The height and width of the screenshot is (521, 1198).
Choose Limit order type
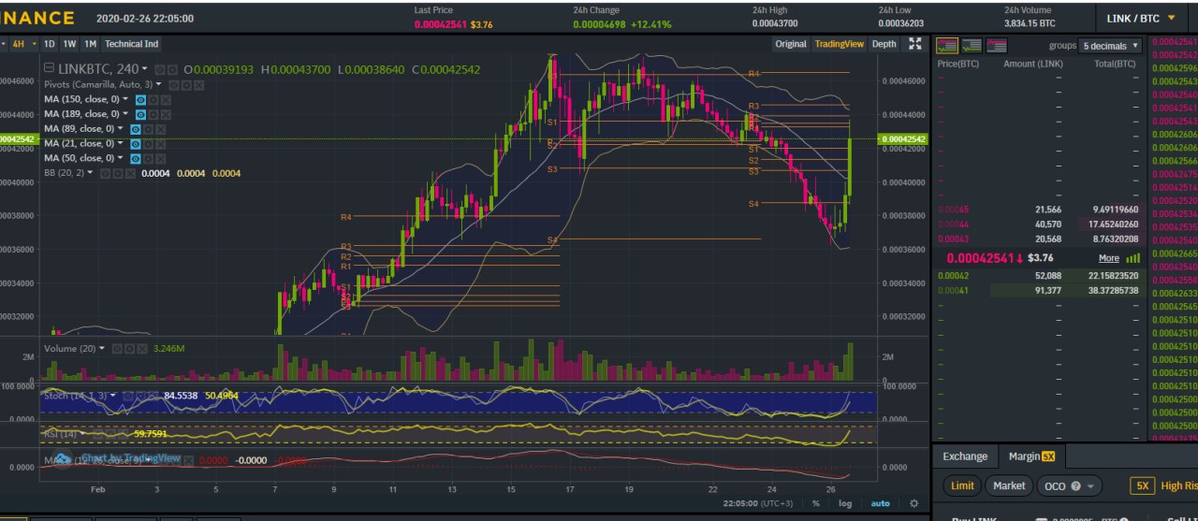pos(962,486)
